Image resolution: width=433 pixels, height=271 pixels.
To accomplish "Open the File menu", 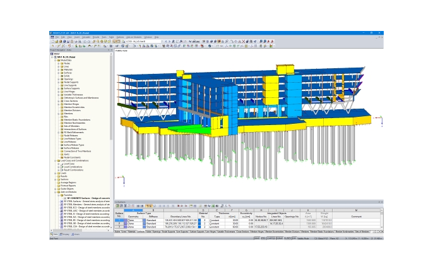I will [x=57, y=37].
